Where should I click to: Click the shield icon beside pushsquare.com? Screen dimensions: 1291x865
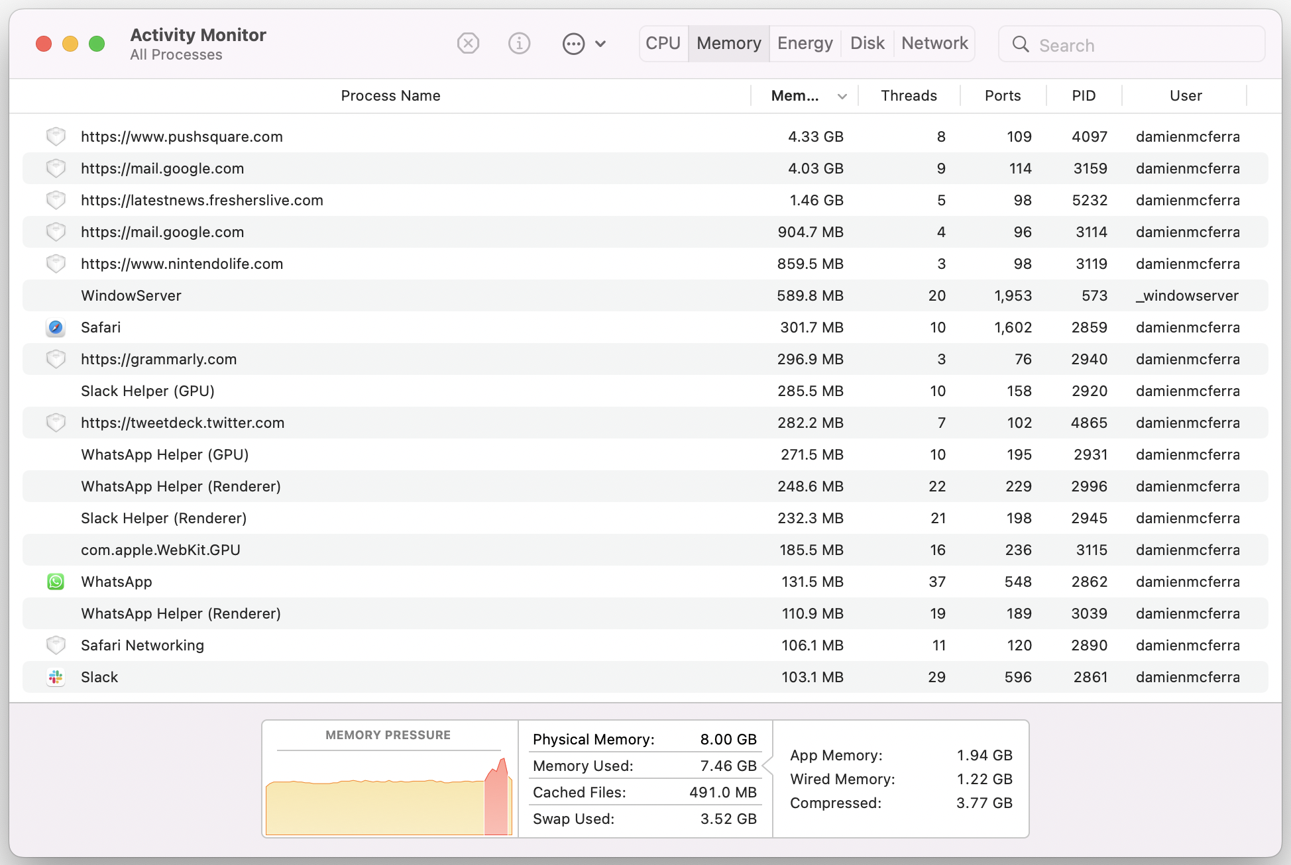pyautogui.click(x=56, y=136)
